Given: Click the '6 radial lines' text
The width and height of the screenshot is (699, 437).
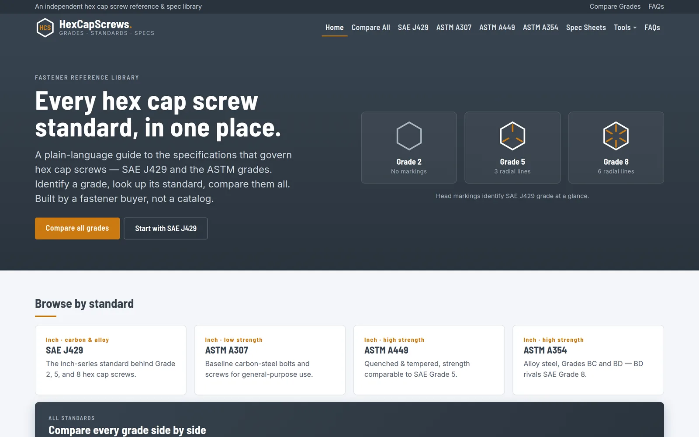Looking at the screenshot, I should point(616,171).
